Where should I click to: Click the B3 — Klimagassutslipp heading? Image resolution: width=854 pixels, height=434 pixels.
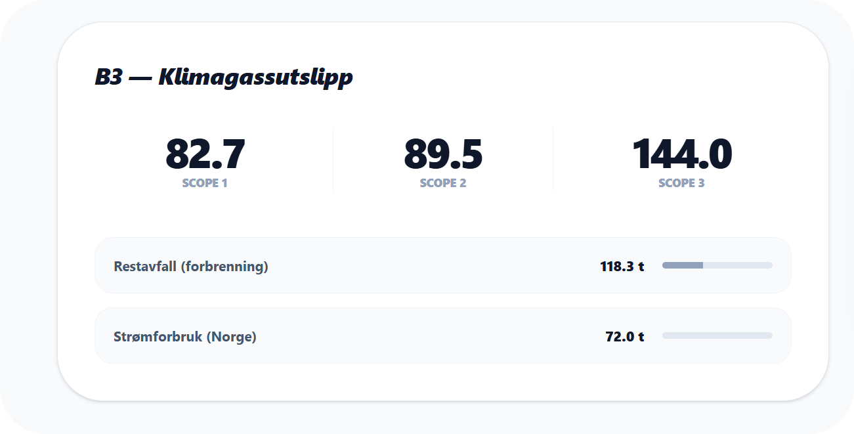coord(224,76)
